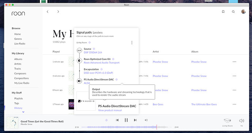
Task: Open the user profile avatar
Action: [244, 12]
